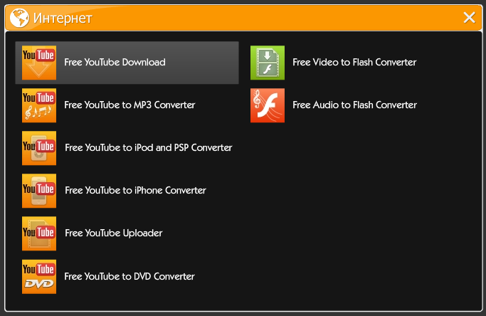The image size is (486, 316).
Task: Open Free Audio to Flash Converter label
Action: coord(354,105)
